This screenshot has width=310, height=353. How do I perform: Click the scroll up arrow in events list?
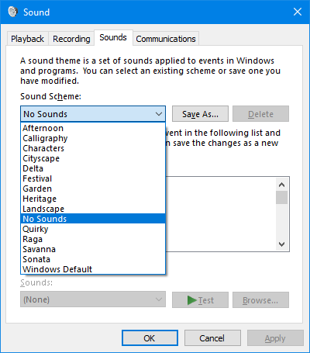click(x=281, y=185)
